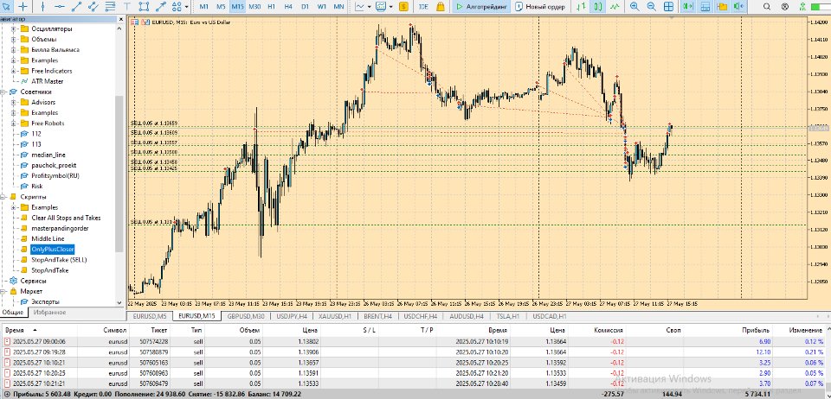Set timeframe to H1
The width and height of the screenshot is (831, 399).
point(271,6)
